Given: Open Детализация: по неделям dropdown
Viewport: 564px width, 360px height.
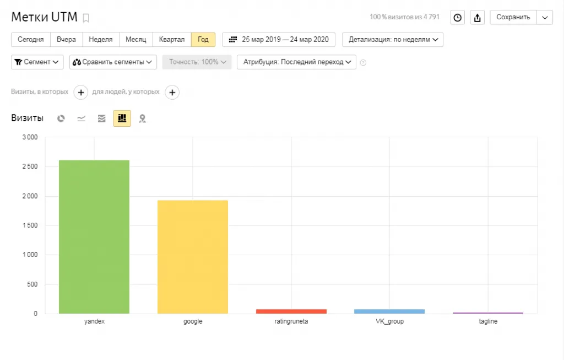Looking at the screenshot, I should pos(393,40).
